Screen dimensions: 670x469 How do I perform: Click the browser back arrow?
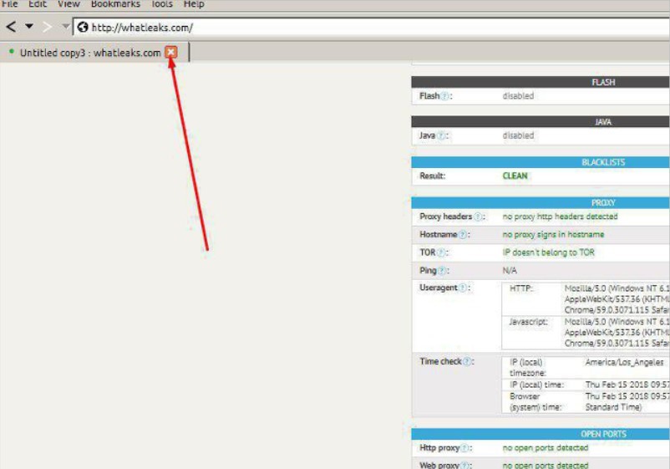coord(11,27)
